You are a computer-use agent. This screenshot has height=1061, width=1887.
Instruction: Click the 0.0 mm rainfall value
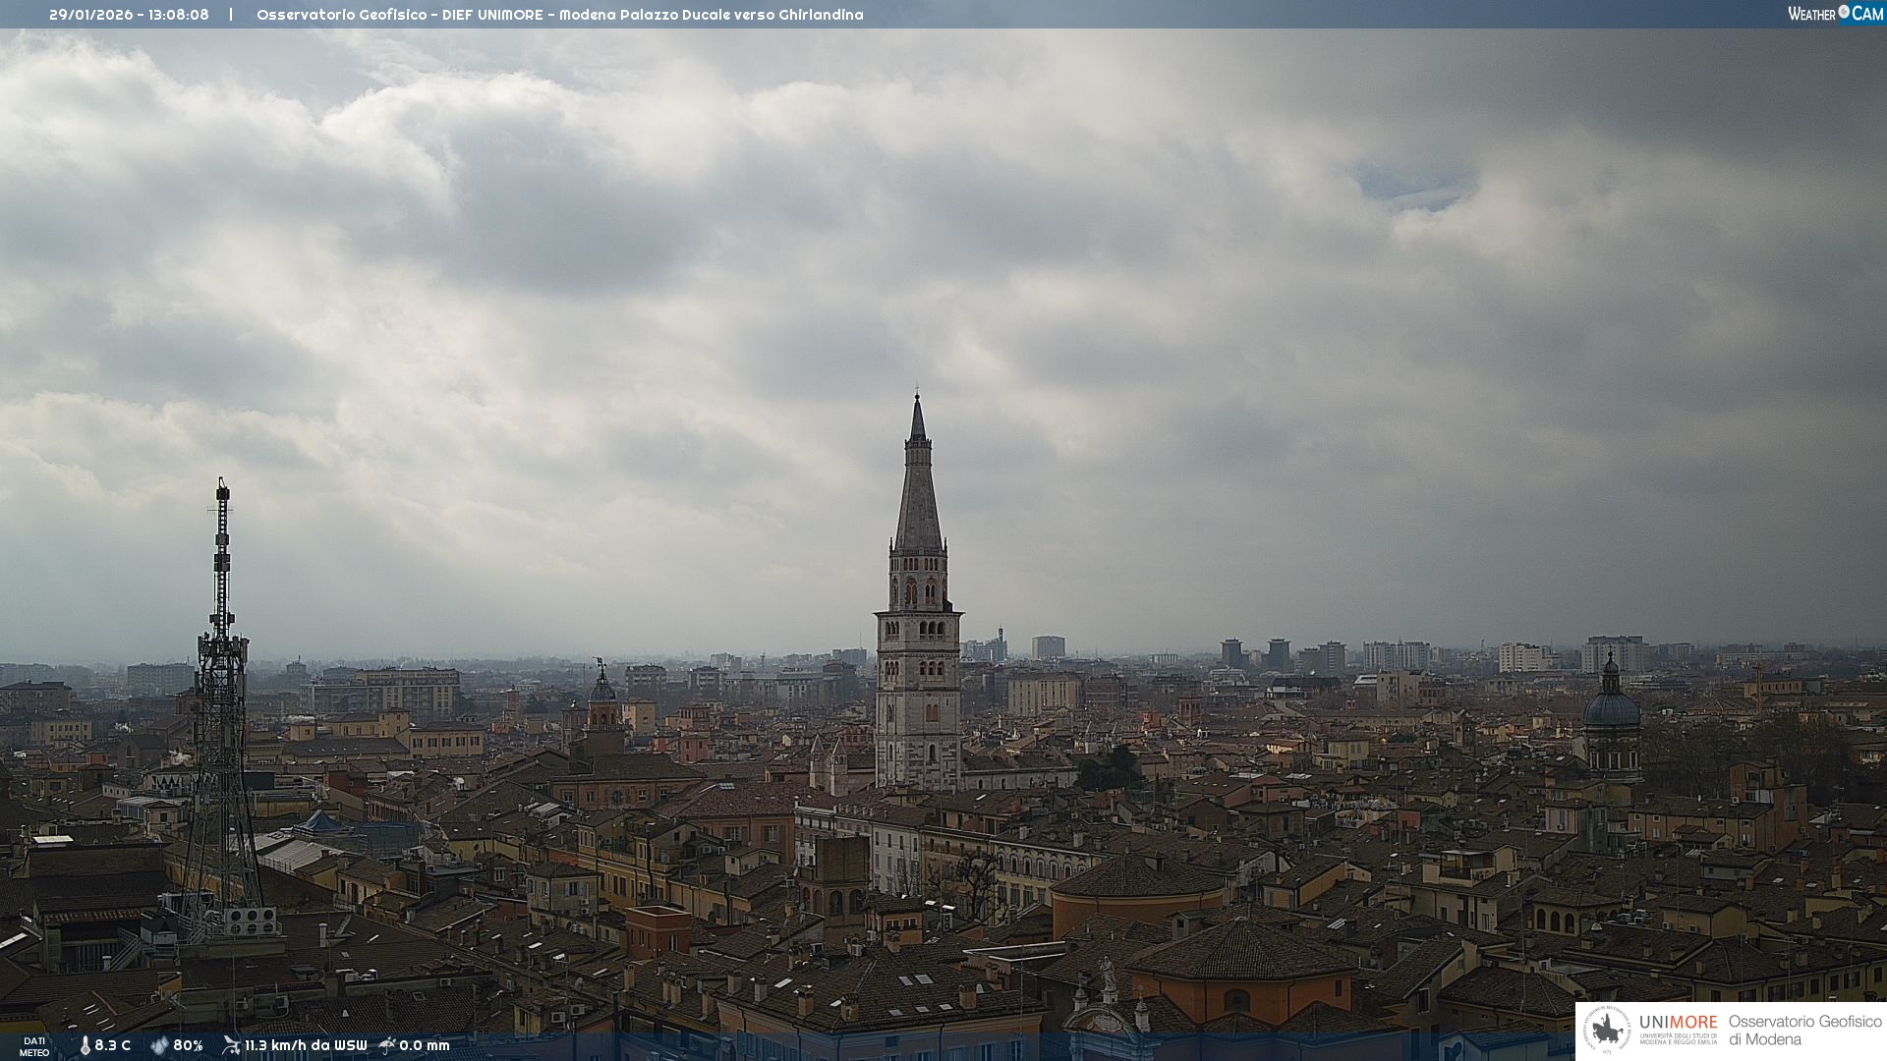[425, 1045]
